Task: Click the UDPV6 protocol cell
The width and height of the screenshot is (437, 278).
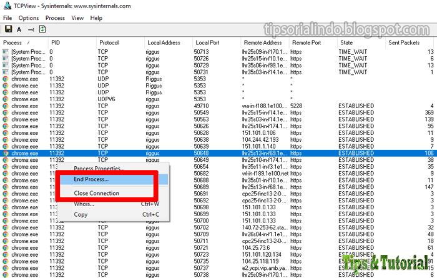Action: coord(106,99)
